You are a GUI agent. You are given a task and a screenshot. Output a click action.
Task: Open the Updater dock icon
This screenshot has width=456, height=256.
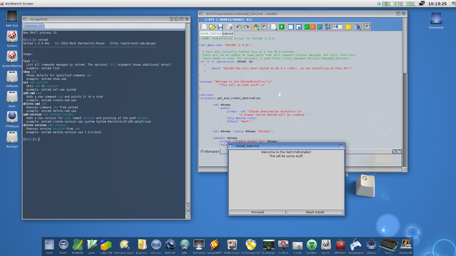pyautogui.click(x=311, y=246)
